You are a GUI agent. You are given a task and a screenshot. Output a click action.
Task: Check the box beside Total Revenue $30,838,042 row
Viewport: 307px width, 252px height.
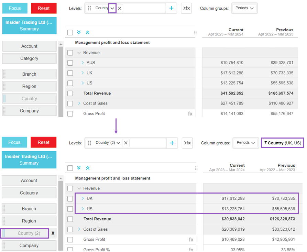point(70,219)
